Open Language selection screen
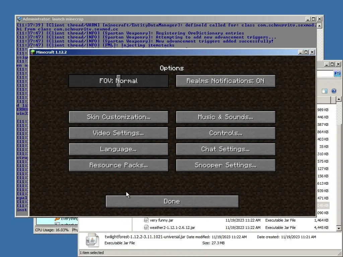The height and width of the screenshot is (257, 343). (119, 149)
